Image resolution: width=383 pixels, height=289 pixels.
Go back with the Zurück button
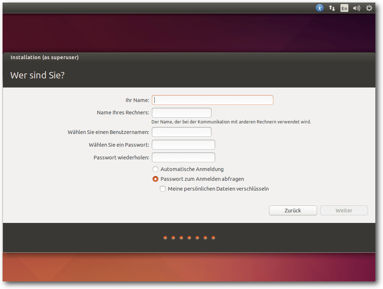coord(293,211)
